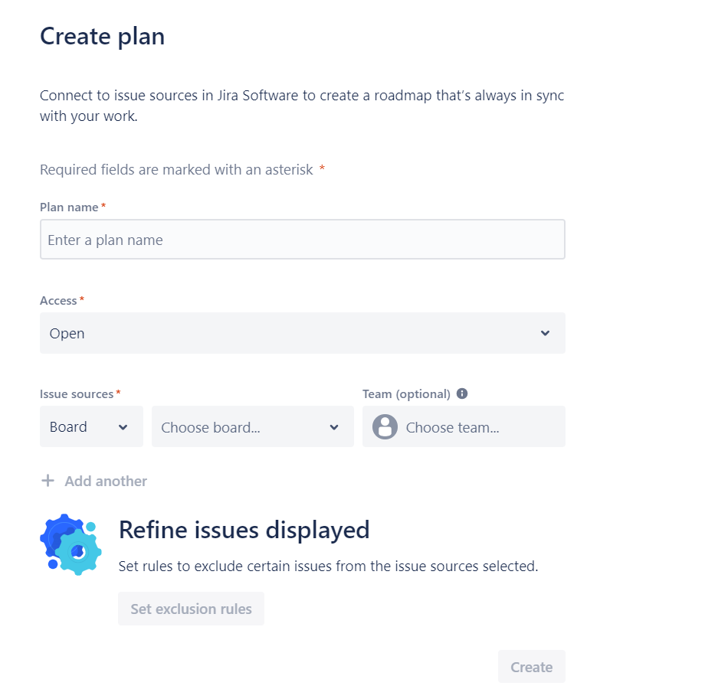Viewport: 705px width, 689px height.
Task: Click the Set exclusion rules button
Action: click(x=191, y=609)
